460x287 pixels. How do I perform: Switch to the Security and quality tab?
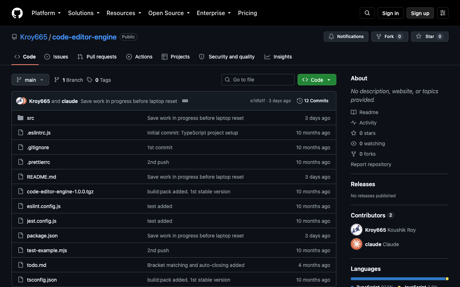pos(227,57)
